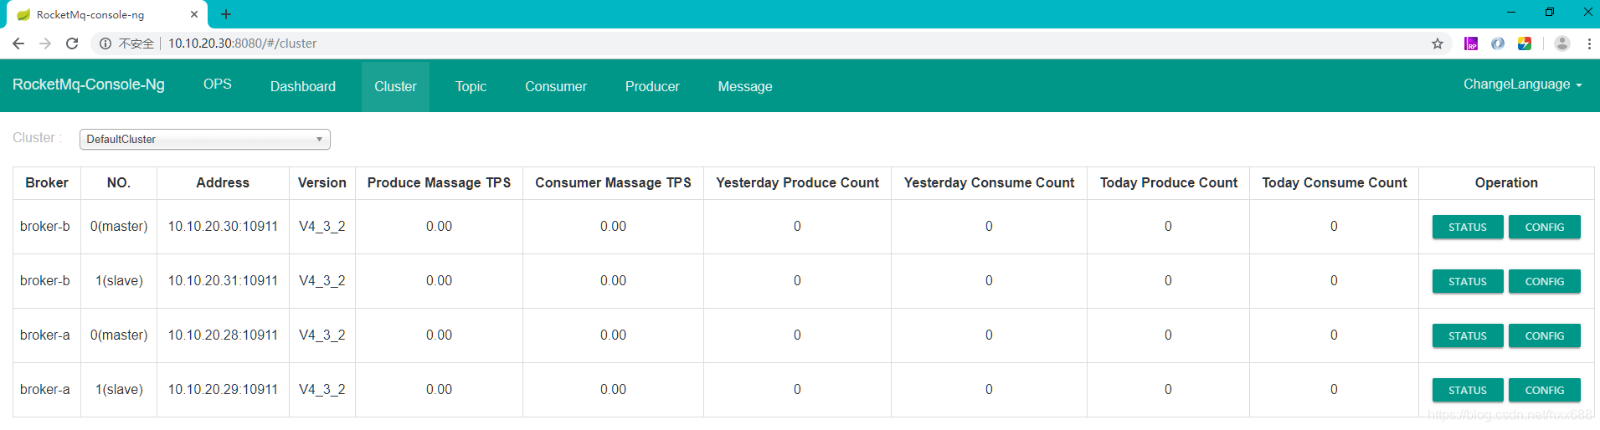The width and height of the screenshot is (1600, 430).
Task: Click the Version column header
Action: click(322, 182)
